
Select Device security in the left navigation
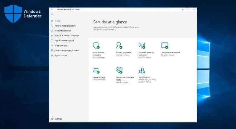(x=61, y=45)
